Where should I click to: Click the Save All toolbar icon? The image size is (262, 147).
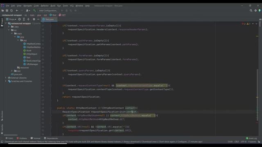[7, 11]
